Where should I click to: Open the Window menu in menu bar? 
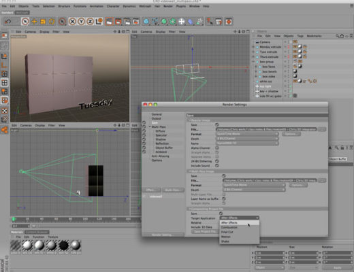(195, 6)
